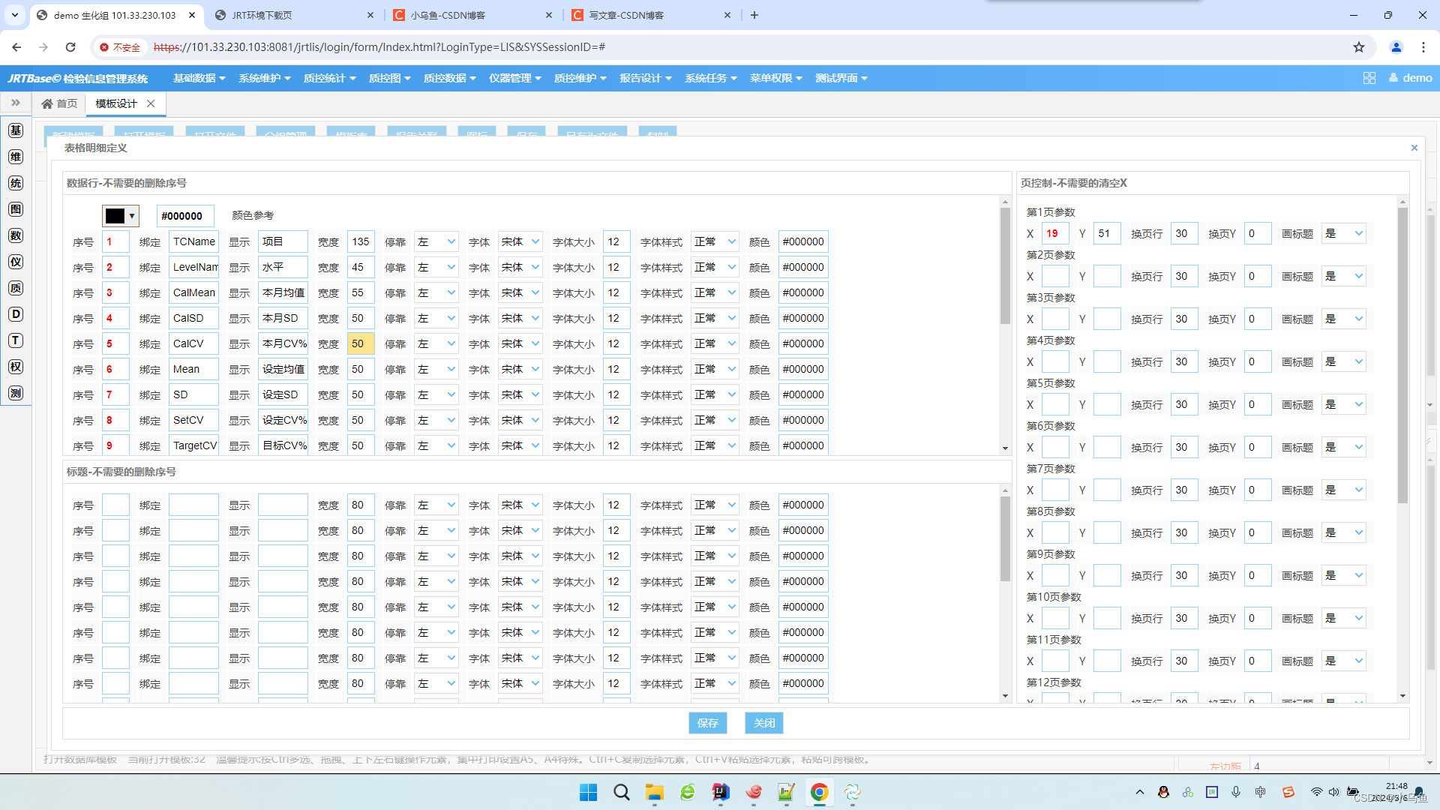This screenshot has width=1440, height=810.
Task: Close the 表格明细定义 dialog with X
Action: coord(1414,148)
